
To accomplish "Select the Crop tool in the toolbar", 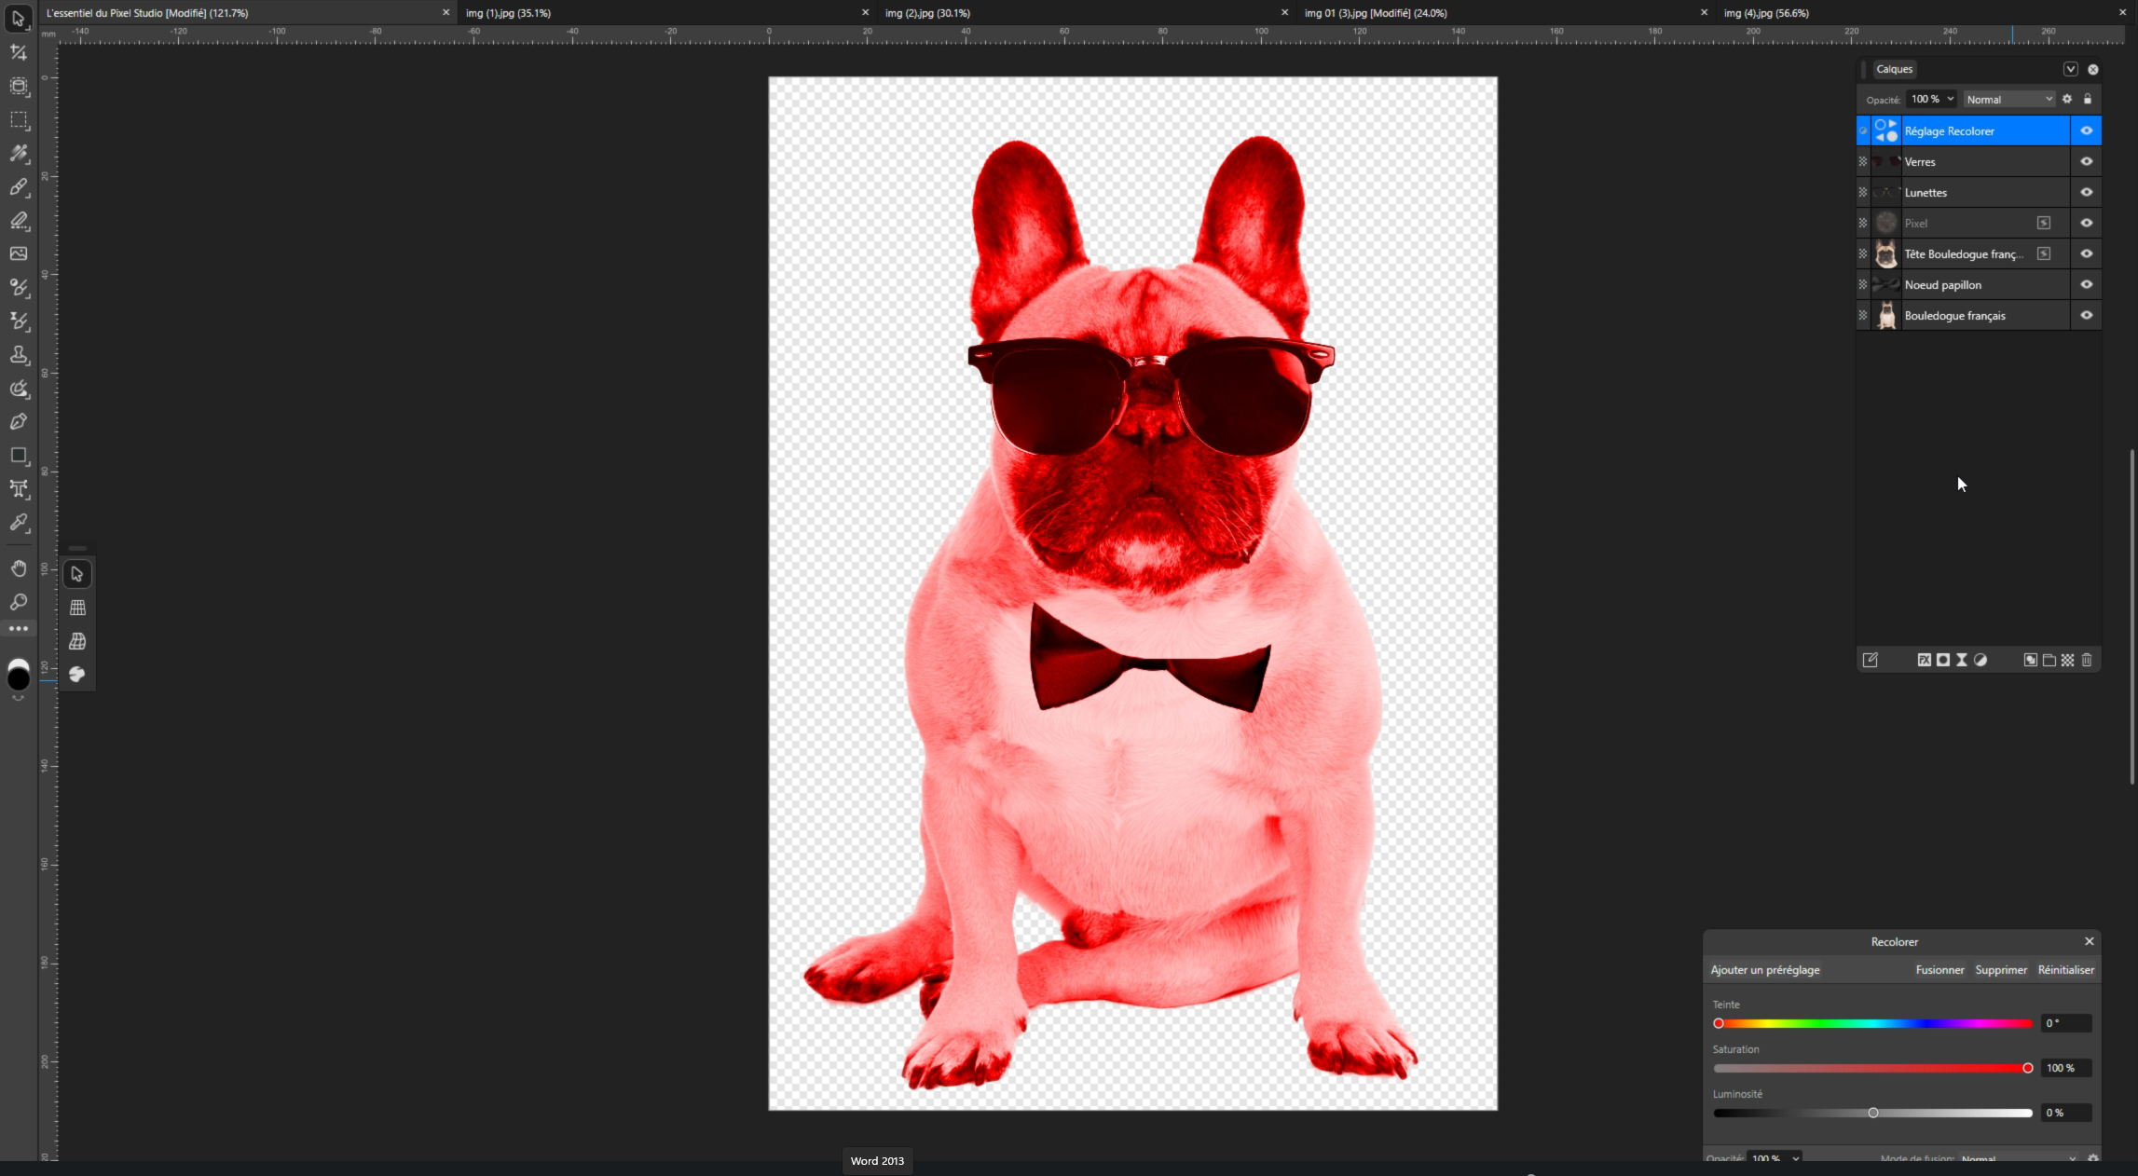I will 19,52.
